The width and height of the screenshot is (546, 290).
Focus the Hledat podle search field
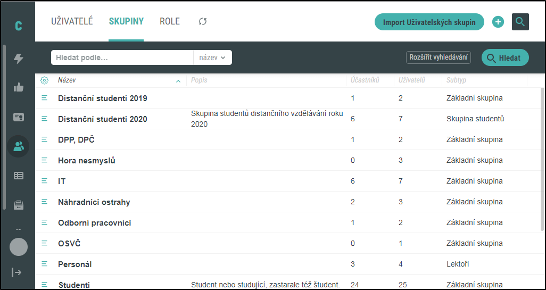tap(122, 57)
